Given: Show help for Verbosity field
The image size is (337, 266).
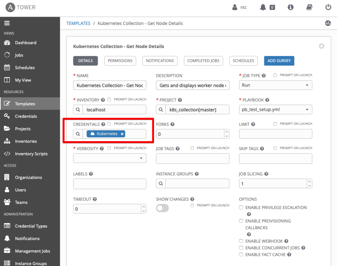Looking at the screenshot, I should click(x=102, y=148).
